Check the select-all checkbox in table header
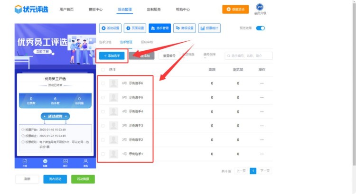The width and height of the screenshot is (356, 194). tap(103, 70)
